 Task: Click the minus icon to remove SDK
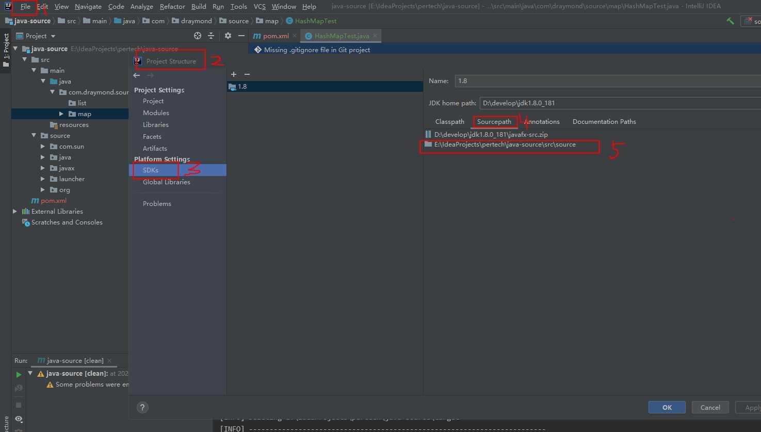pos(247,74)
